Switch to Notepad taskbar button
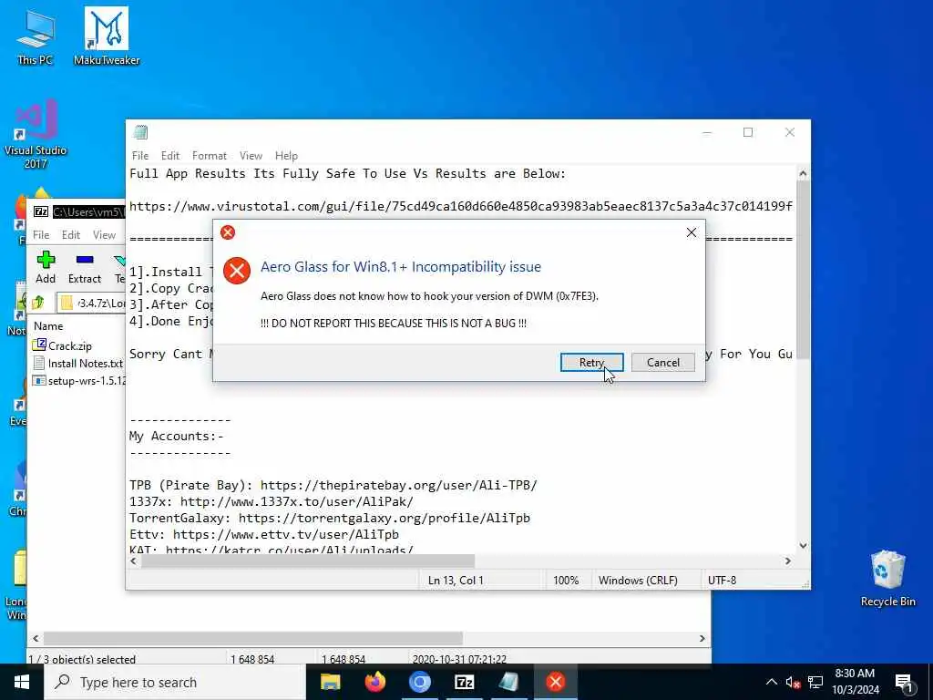933x700 pixels. pyautogui.click(x=509, y=682)
